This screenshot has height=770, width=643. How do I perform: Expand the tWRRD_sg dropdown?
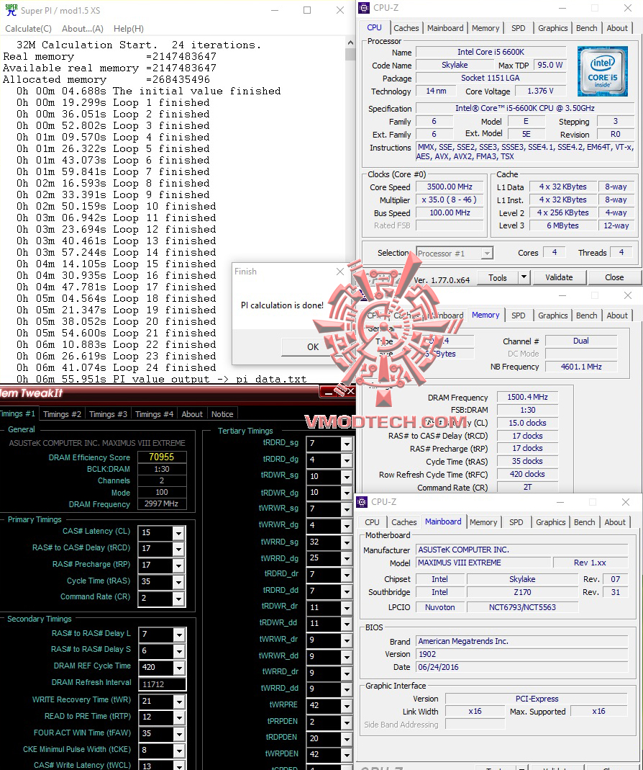(347, 542)
